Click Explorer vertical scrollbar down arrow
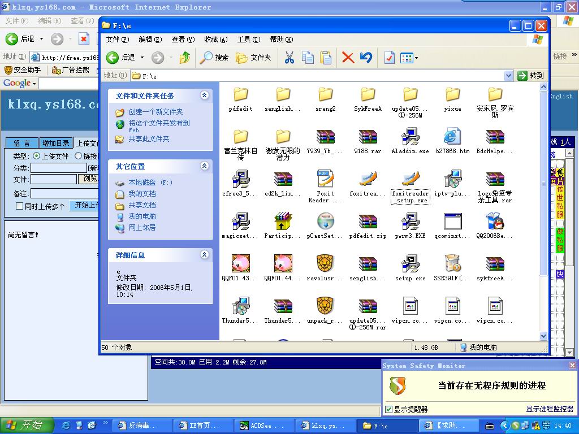The image size is (579, 434). point(543,336)
